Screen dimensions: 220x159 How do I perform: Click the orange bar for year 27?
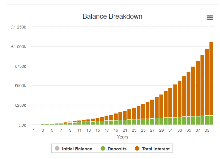click(152, 109)
